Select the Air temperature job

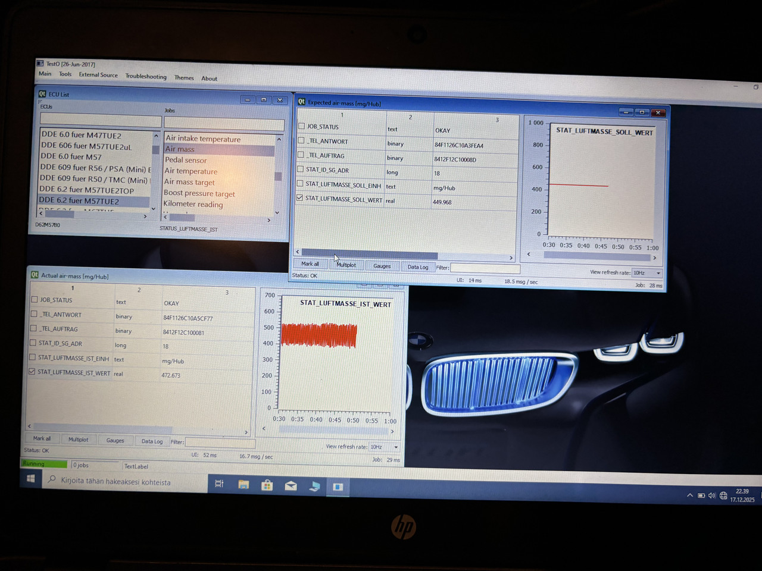click(190, 171)
